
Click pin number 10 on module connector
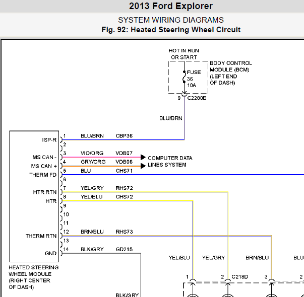66,214
